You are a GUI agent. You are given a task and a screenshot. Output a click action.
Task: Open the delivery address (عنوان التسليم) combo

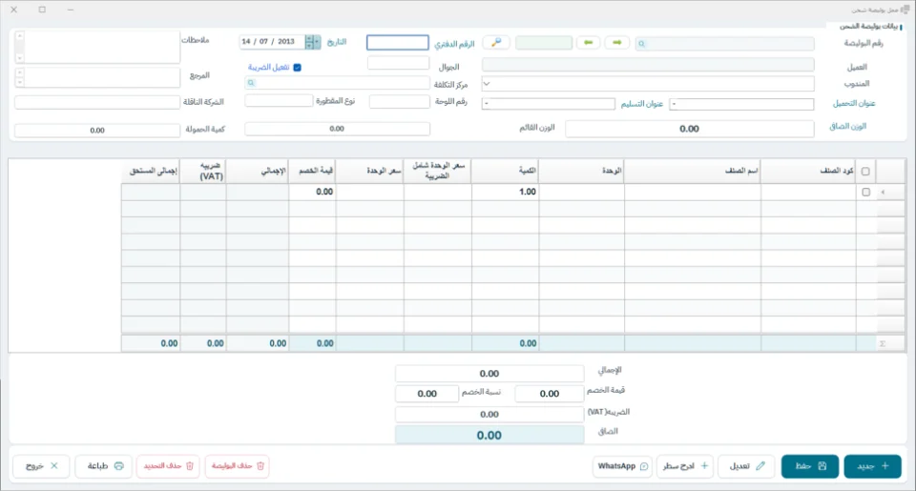[x=549, y=104]
